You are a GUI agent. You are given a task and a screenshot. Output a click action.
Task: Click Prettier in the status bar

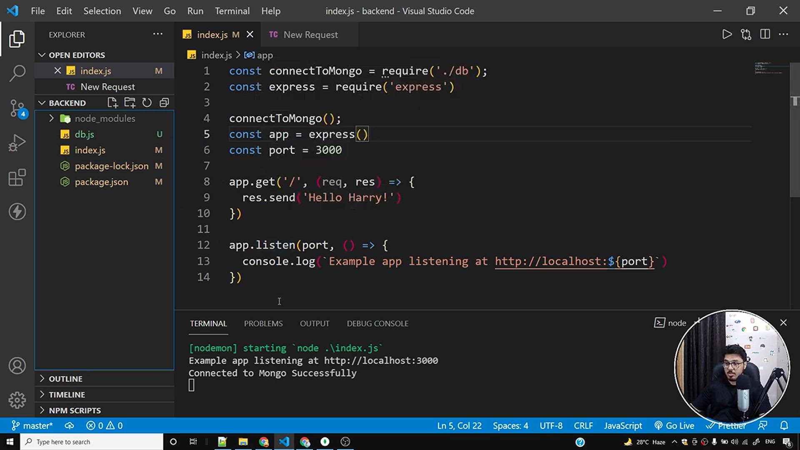(726, 425)
